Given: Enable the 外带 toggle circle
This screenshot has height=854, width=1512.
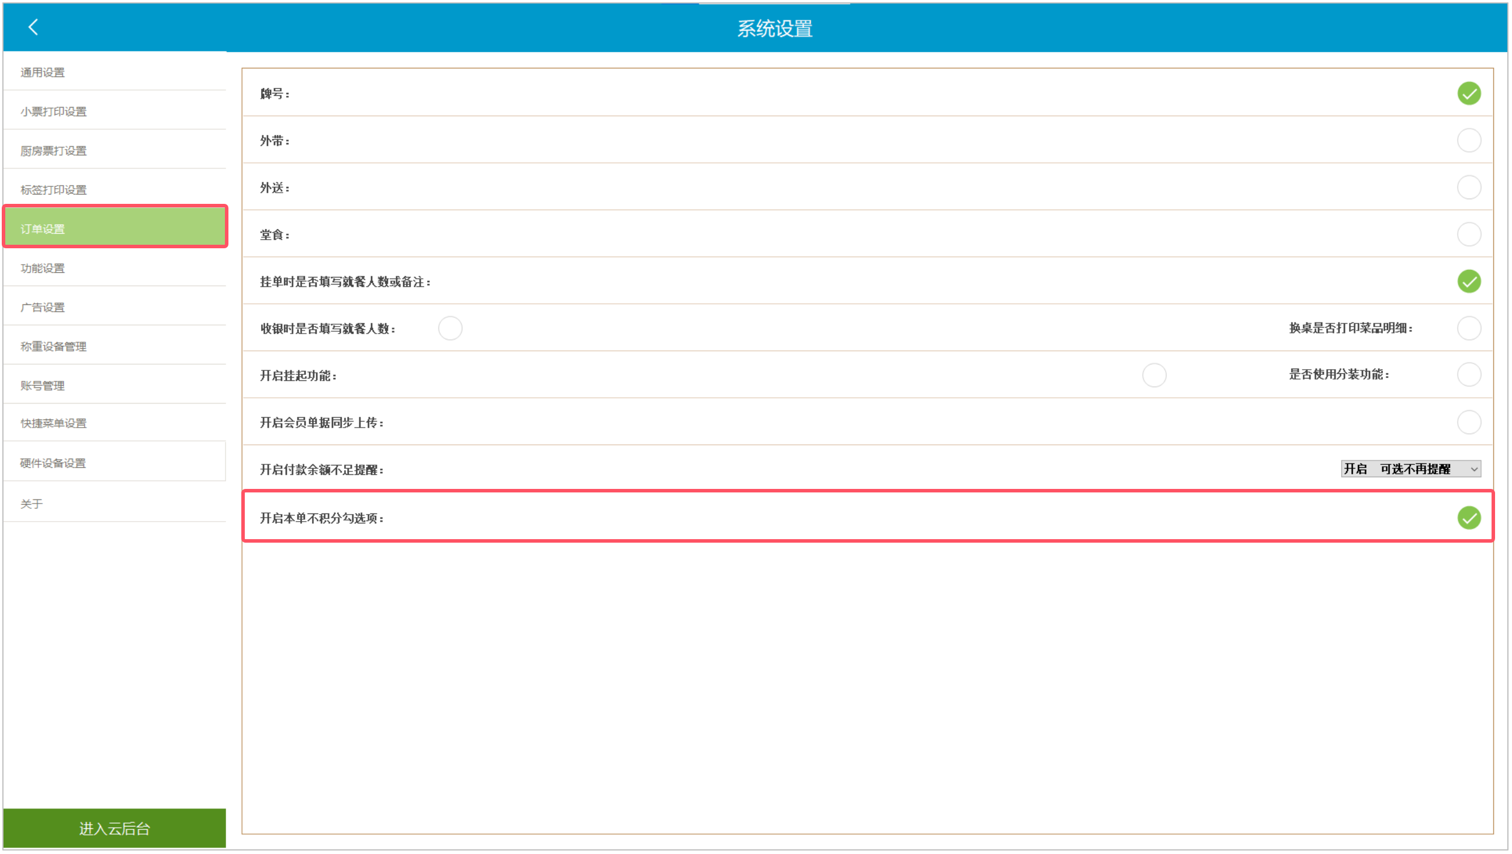Looking at the screenshot, I should coord(1468,140).
